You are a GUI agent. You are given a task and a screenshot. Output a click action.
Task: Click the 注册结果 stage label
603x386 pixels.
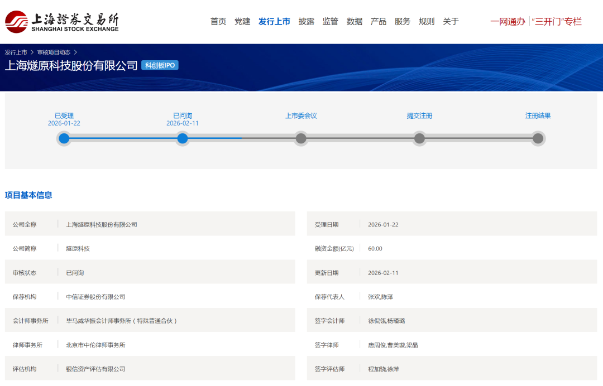point(538,115)
